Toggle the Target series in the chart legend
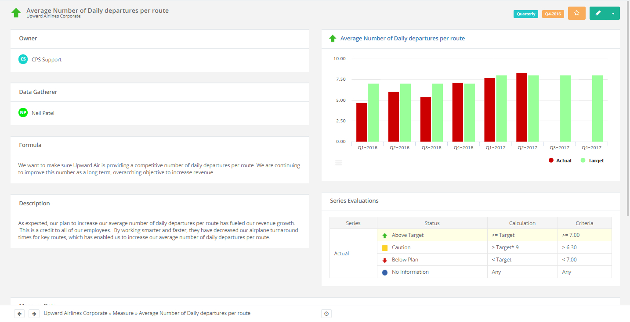 (592, 160)
